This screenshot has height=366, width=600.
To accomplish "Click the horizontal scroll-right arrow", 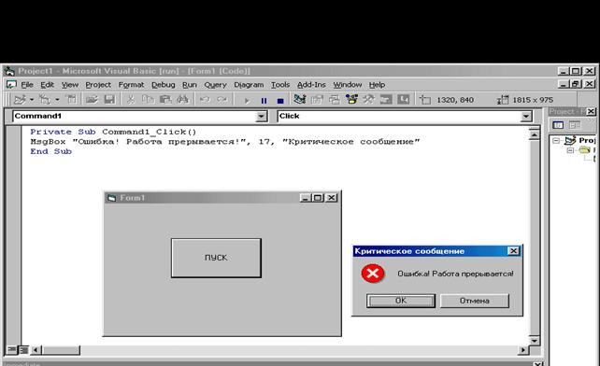I will pyautogui.click(x=523, y=349).
